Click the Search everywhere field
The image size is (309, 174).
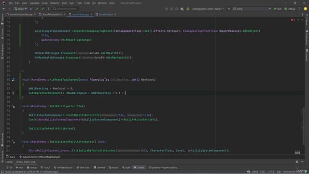point(66,9)
